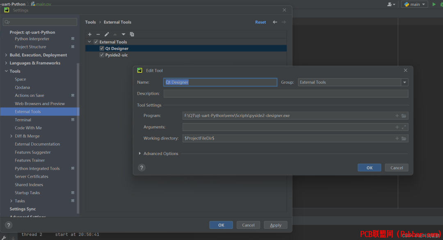This screenshot has height=240, width=443.
Task: Add a new external tool with plus icon
Action: 90,34
